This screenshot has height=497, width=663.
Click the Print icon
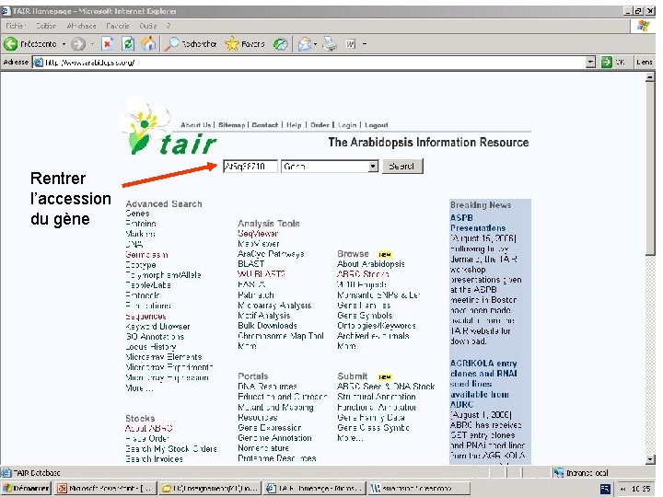pos(330,44)
